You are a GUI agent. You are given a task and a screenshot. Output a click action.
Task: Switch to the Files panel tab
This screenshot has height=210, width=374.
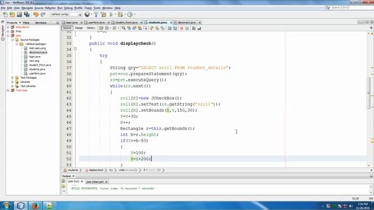26,23
